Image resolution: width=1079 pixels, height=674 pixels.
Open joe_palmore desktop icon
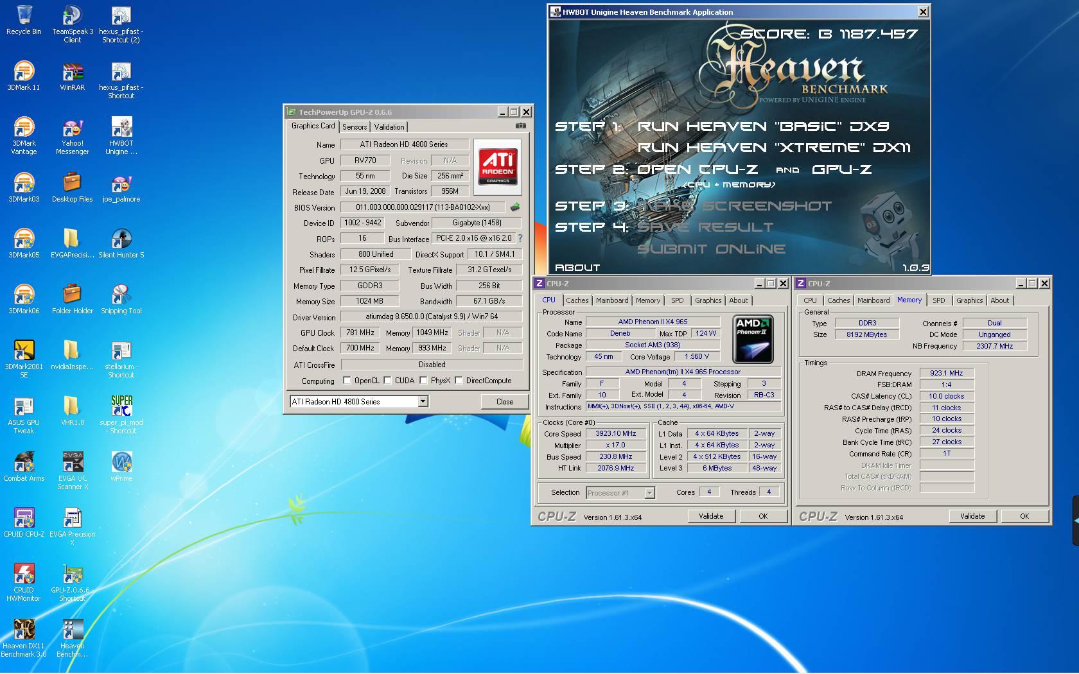click(121, 187)
